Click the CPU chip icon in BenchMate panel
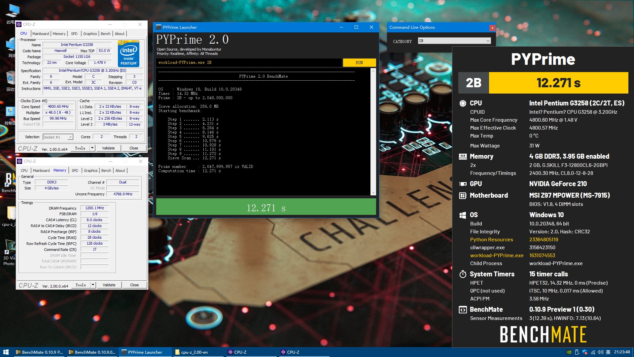Viewport: 634px width, 357px height. [463, 103]
